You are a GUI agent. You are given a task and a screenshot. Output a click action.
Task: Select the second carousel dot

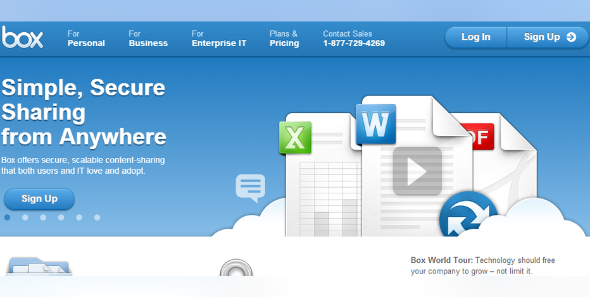pyautogui.click(x=25, y=217)
